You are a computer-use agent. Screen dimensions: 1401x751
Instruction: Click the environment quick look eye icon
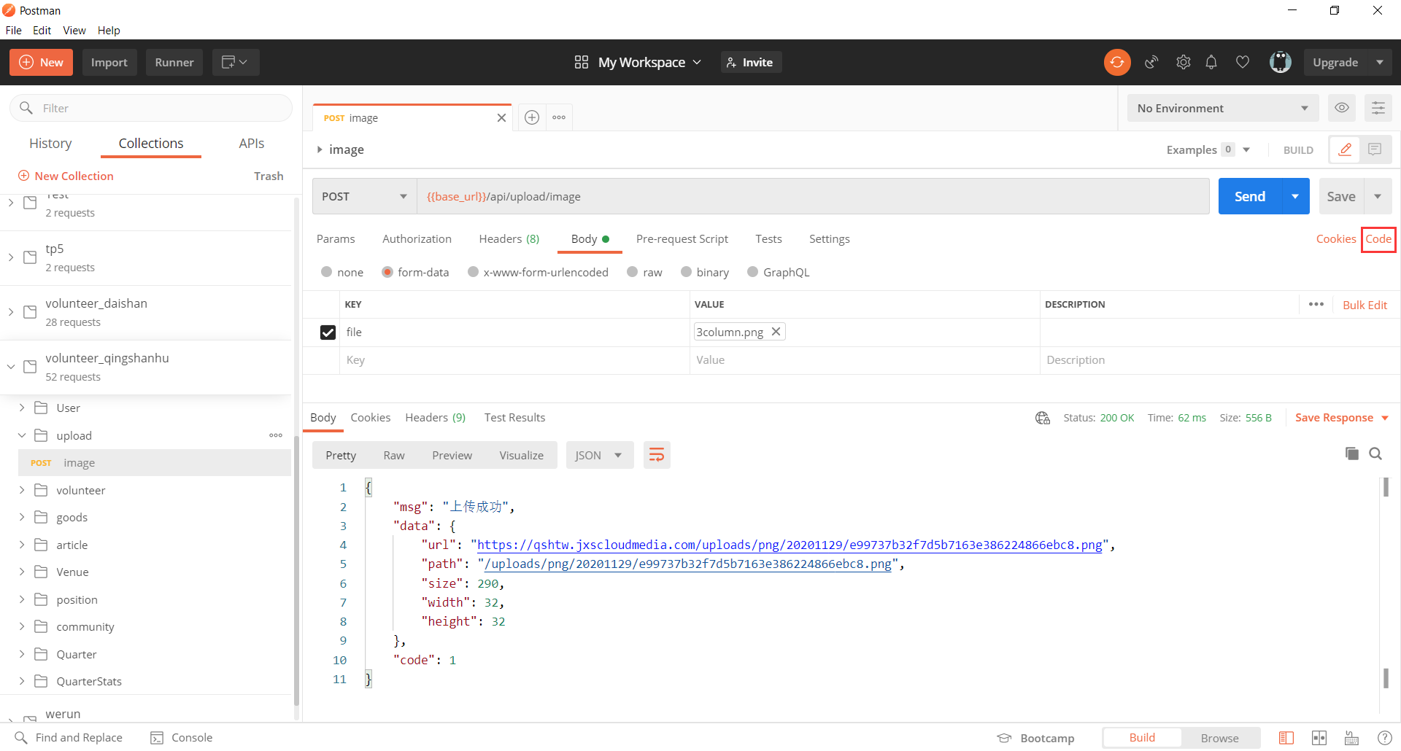click(x=1341, y=108)
